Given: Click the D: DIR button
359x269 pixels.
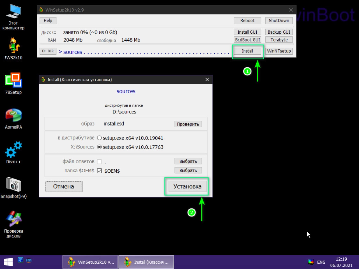Looking at the screenshot, I should click(x=48, y=51).
